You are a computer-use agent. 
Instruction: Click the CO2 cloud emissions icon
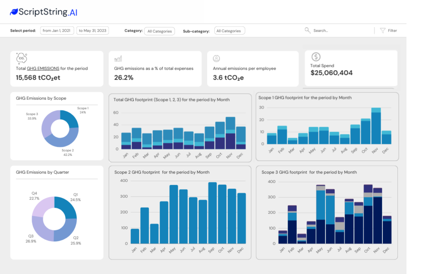click(21, 58)
